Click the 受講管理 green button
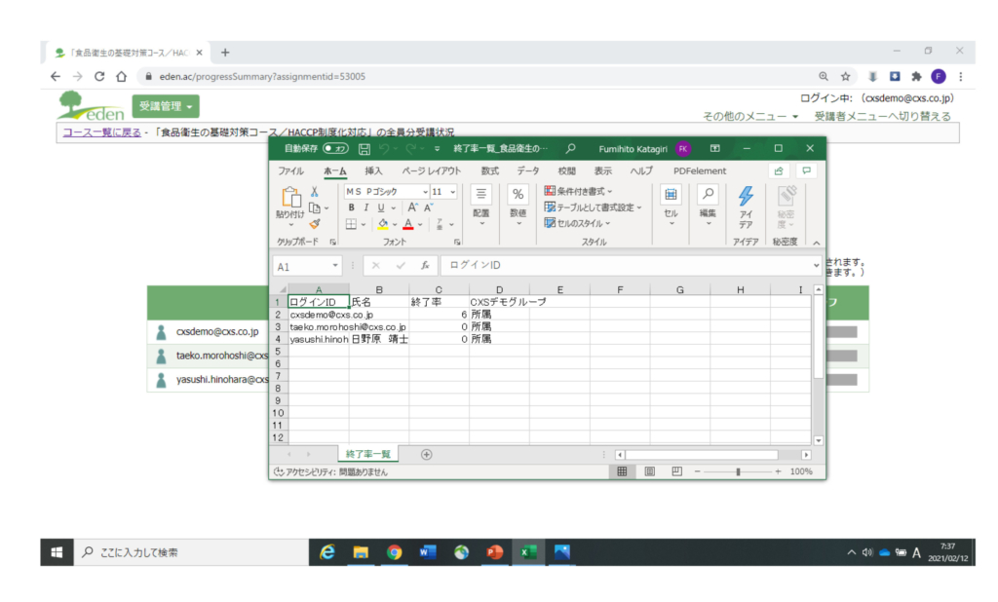The image size is (998, 602). (x=166, y=105)
